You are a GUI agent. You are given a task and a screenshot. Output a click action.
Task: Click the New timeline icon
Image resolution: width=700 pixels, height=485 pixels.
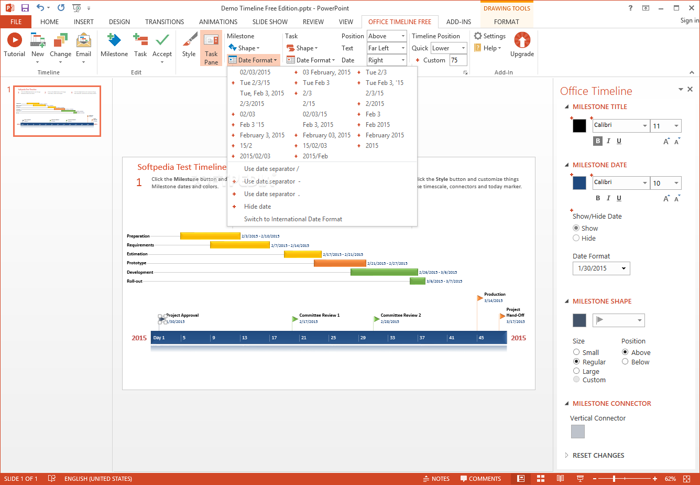(38, 41)
